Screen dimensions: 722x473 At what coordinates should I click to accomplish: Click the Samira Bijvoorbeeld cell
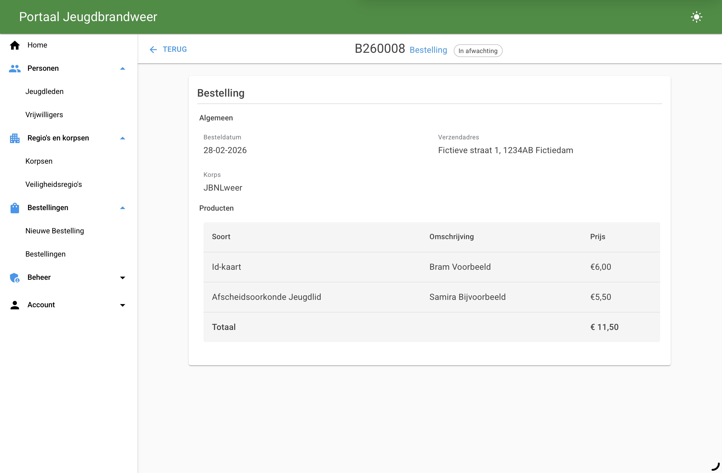coord(468,297)
